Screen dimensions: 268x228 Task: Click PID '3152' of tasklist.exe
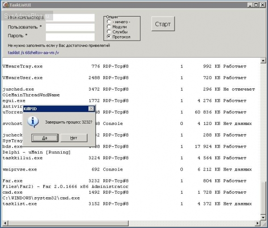[94, 204]
